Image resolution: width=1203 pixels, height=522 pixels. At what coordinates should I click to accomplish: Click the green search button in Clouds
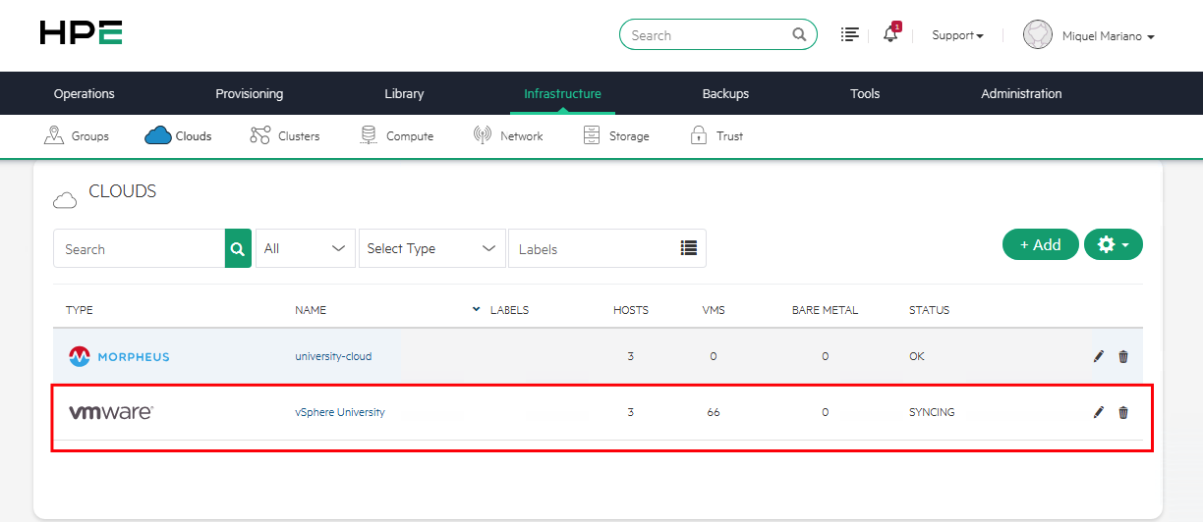(238, 248)
